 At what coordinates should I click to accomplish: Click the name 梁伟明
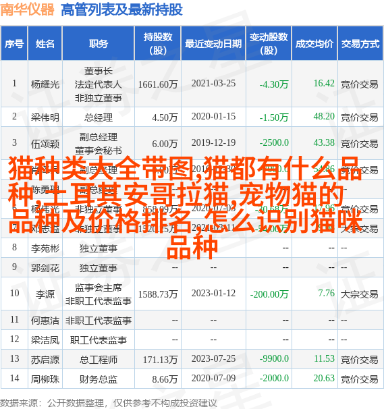tap(45, 117)
